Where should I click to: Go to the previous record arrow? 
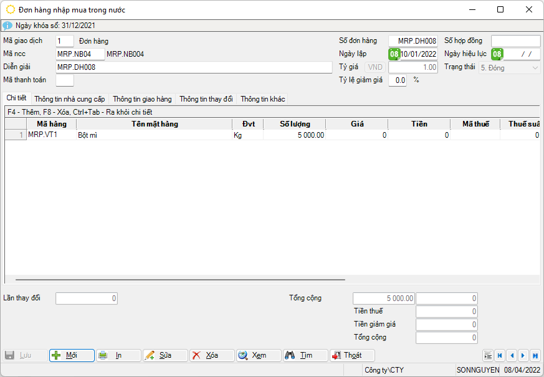pos(512,356)
